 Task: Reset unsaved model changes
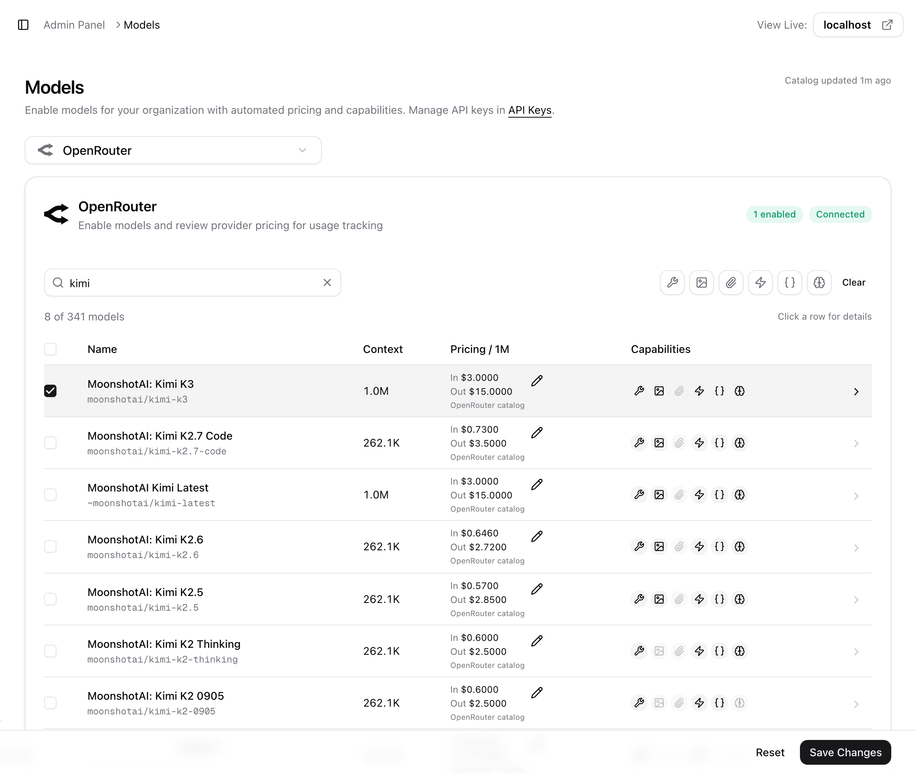[770, 752]
